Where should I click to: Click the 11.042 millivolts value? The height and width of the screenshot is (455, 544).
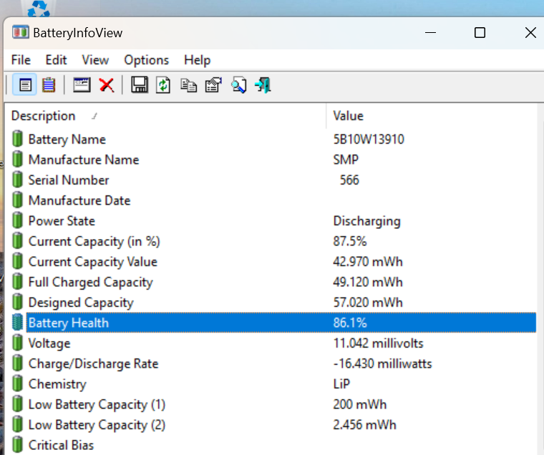point(378,343)
